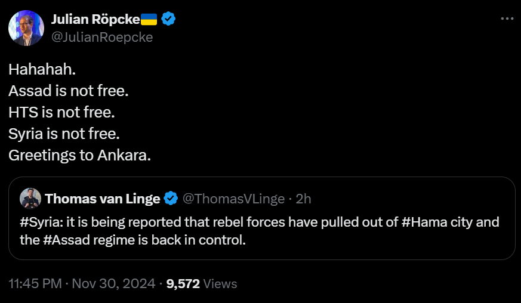Visit the @JulianRoepcke handle
The height and width of the screenshot is (303, 521).
pyautogui.click(x=101, y=37)
